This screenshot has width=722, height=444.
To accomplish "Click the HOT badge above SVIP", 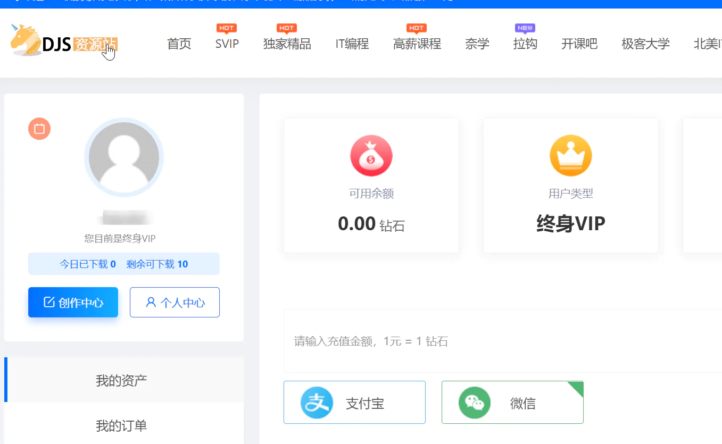I will tap(227, 28).
